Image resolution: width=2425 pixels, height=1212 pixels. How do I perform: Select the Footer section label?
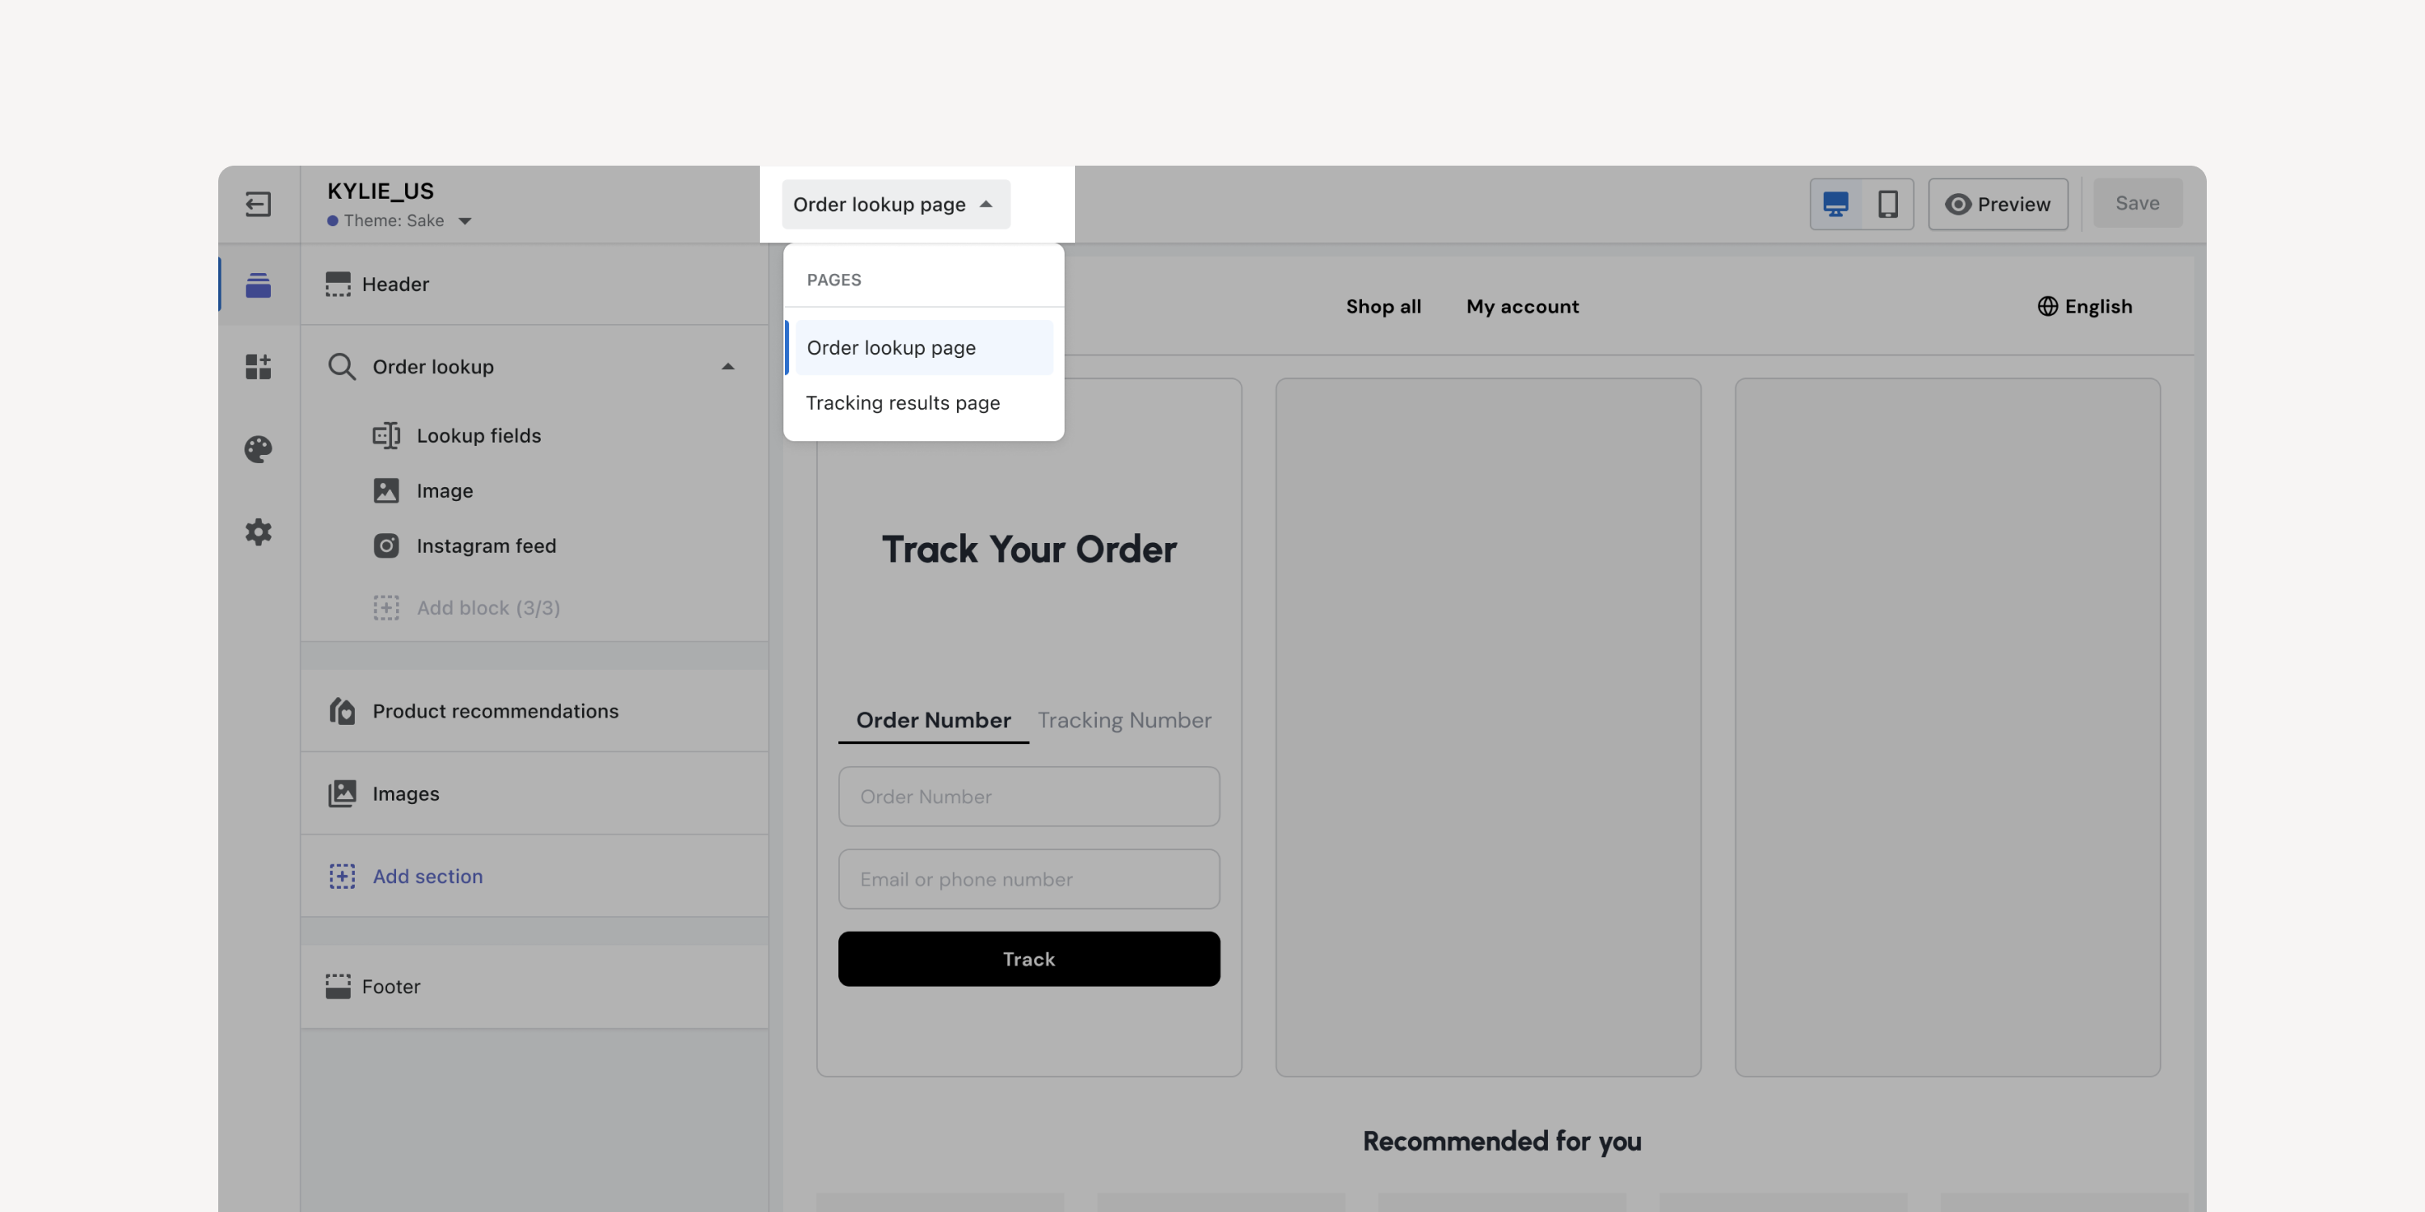click(x=390, y=986)
